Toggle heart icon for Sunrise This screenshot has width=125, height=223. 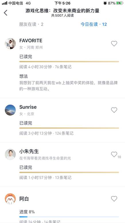coord(114,110)
